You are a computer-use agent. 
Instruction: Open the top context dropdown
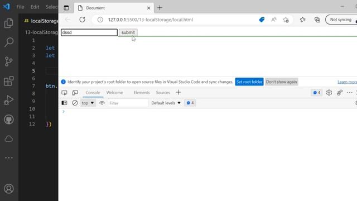pyautogui.click(x=88, y=103)
